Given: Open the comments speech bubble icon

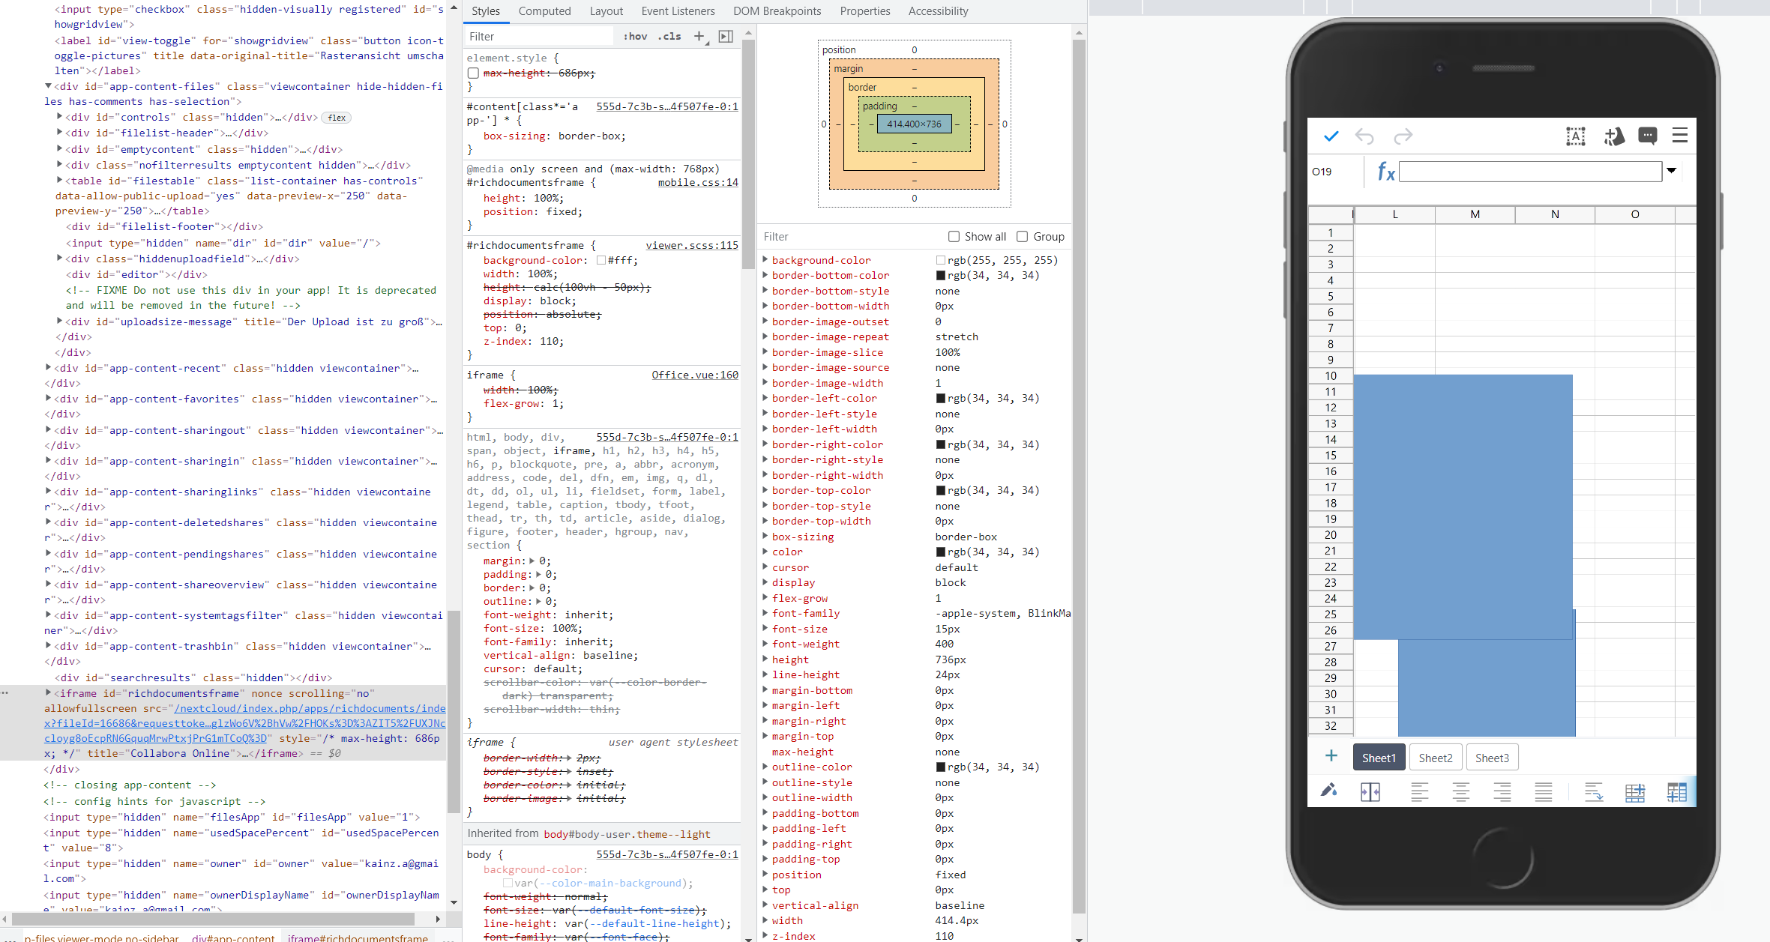Looking at the screenshot, I should (1648, 136).
